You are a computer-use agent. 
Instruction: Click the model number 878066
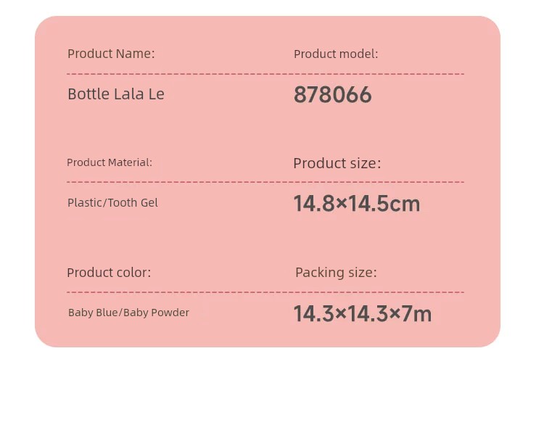click(x=333, y=95)
